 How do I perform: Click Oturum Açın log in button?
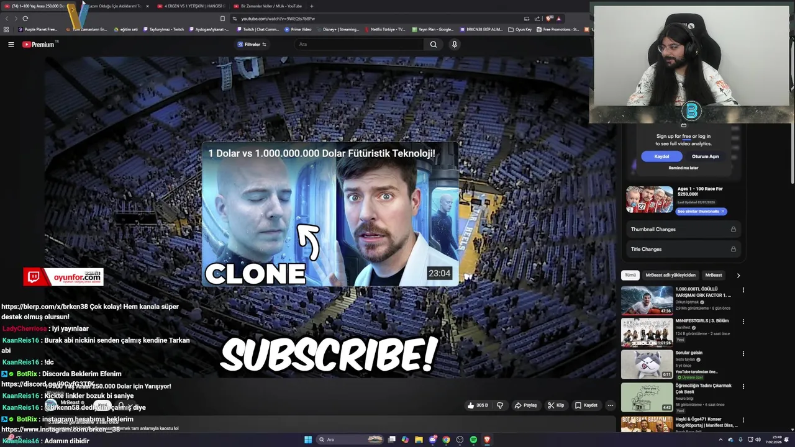[705, 156]
